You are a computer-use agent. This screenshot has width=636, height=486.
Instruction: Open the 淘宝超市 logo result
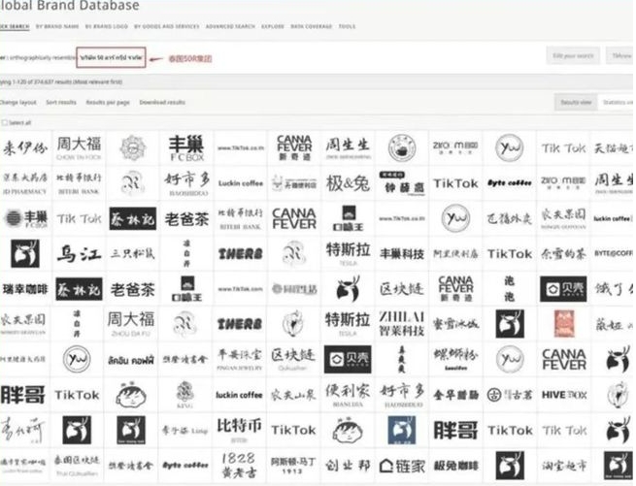[564, 466]
